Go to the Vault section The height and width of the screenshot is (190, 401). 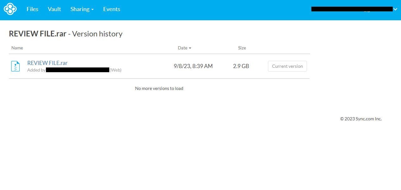[54, 9]
